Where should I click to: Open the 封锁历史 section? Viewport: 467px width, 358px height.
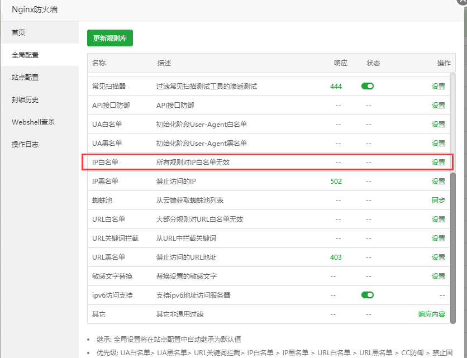[25, 99]
